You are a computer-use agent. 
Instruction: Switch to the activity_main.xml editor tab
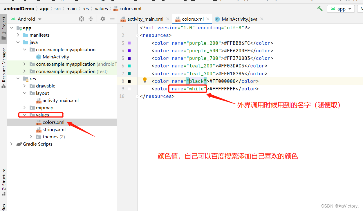pos(145,19)
